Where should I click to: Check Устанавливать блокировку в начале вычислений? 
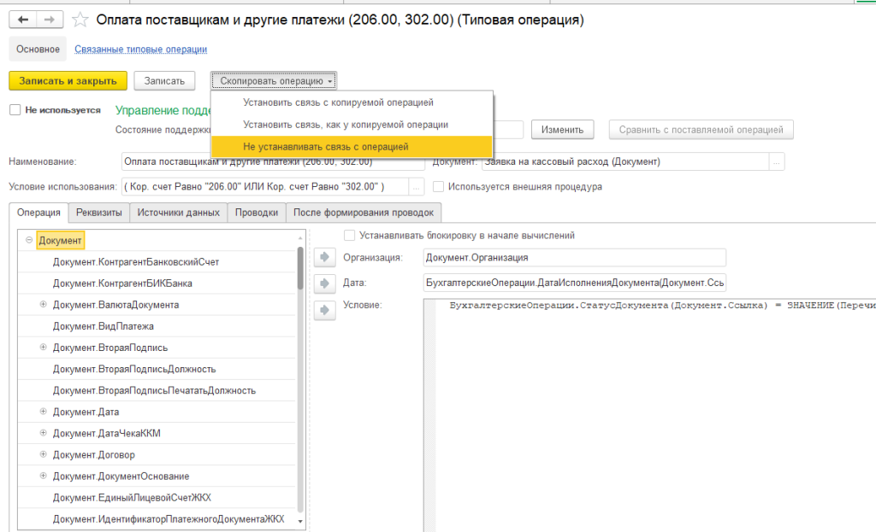tap(349, 236)
